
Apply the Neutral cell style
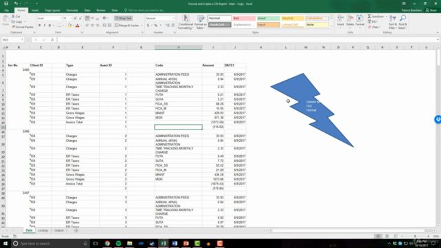click(292, 19)
